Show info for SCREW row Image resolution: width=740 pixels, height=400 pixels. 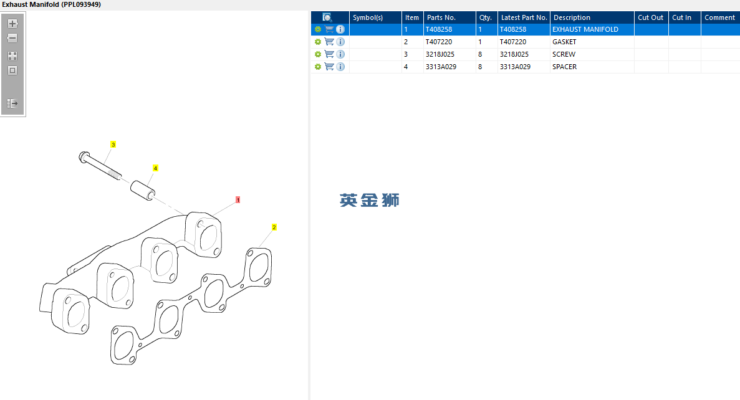[x=340, y=54]
